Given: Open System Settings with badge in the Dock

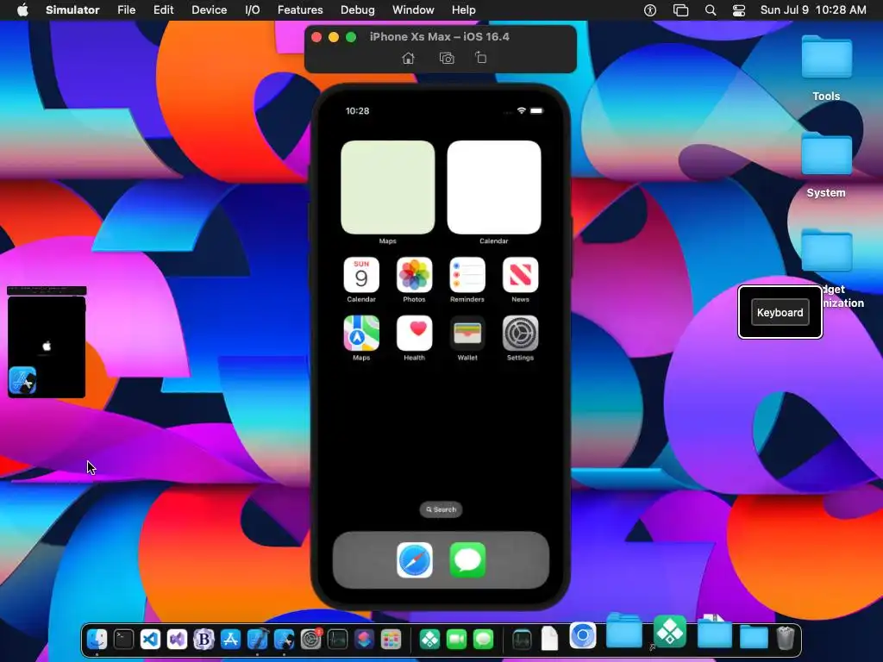Looking at the screenshot, I should click(x=310, y=639).
